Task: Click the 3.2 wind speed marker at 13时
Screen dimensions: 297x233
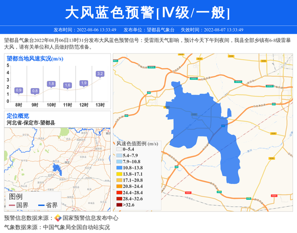Action: [x=100, y=74]
